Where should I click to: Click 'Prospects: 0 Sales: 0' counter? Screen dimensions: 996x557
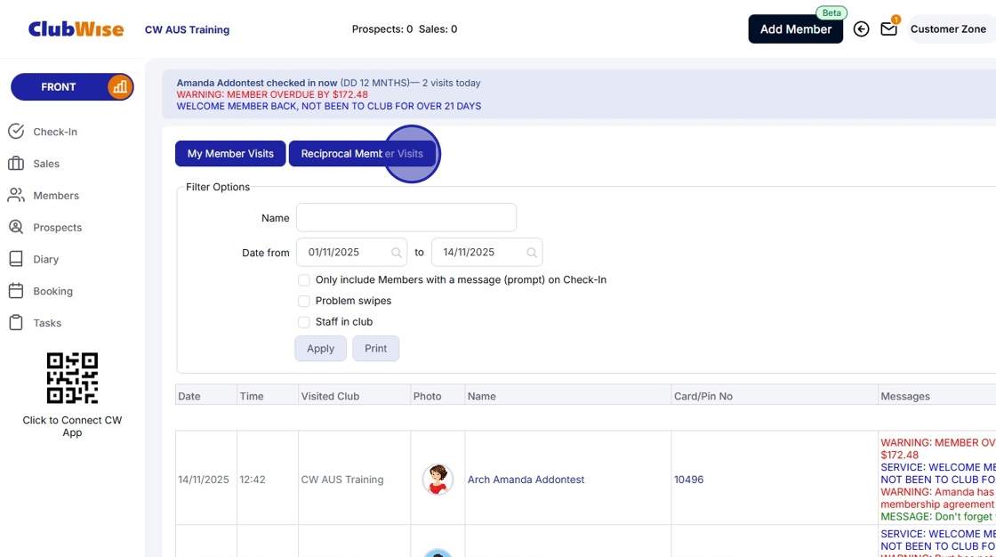click(405, 29)
